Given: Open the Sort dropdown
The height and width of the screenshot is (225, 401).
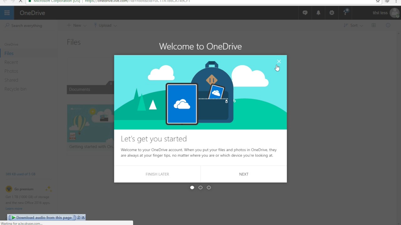Looking at the screenshot, I should (353, 25).
